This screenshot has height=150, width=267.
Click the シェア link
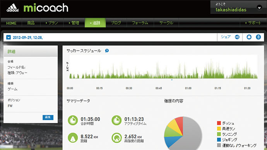point(226,37)
